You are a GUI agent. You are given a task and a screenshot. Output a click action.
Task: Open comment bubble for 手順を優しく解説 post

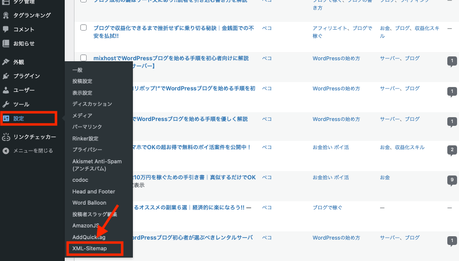452,122
